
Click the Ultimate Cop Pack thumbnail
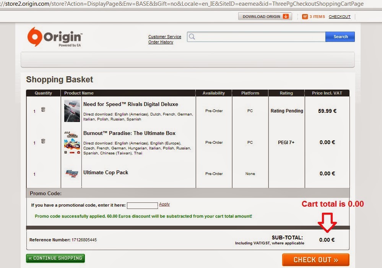pyautogui.click(x=72, y=173)
